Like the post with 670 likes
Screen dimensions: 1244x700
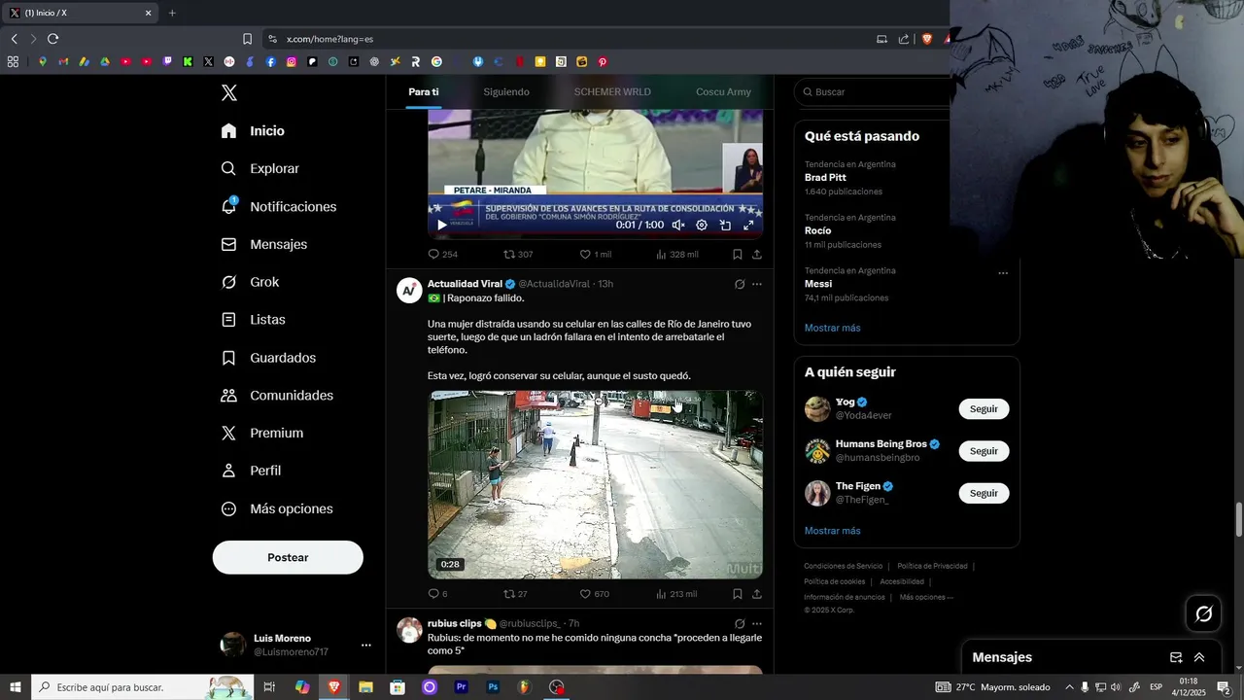click(595, 594)
